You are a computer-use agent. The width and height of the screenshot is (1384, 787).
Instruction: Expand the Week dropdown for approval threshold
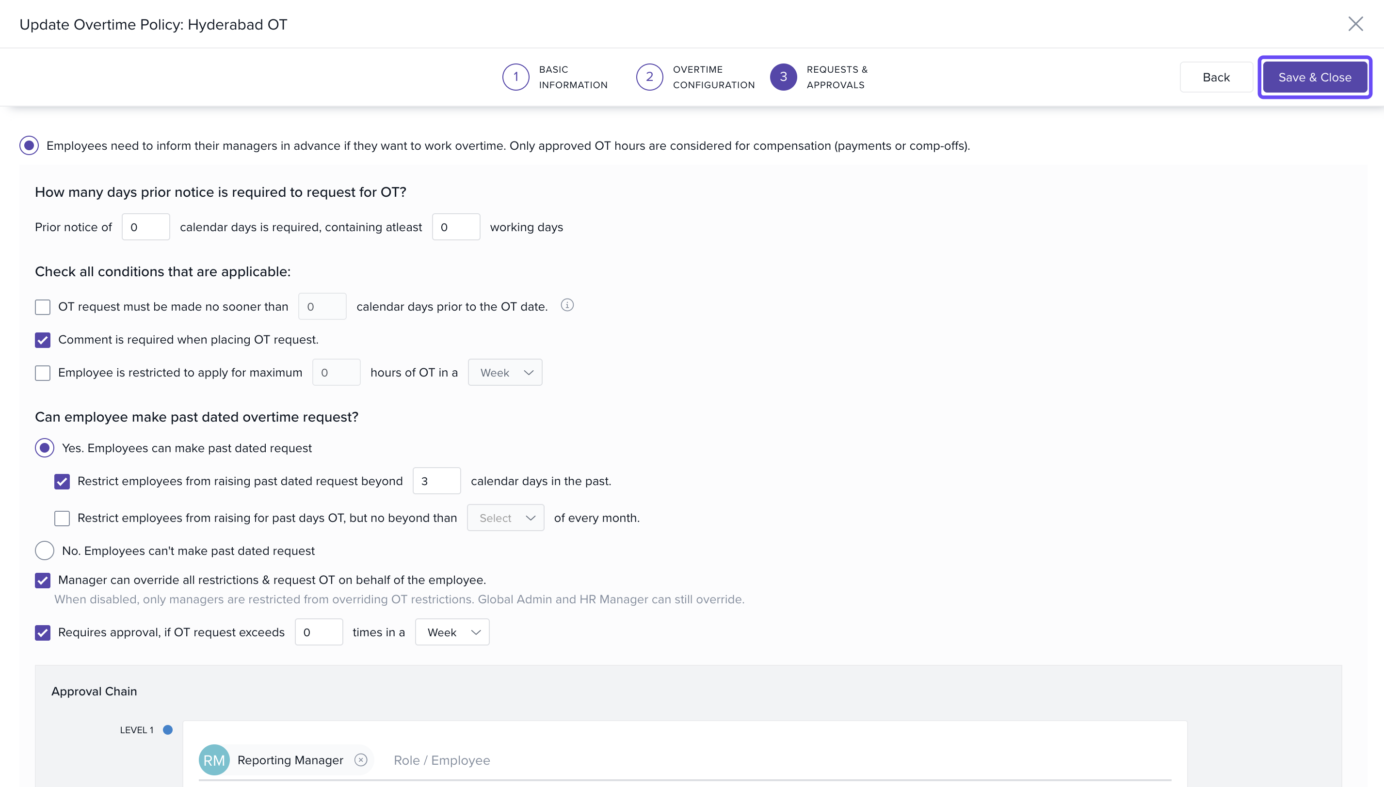click(452, 632)
